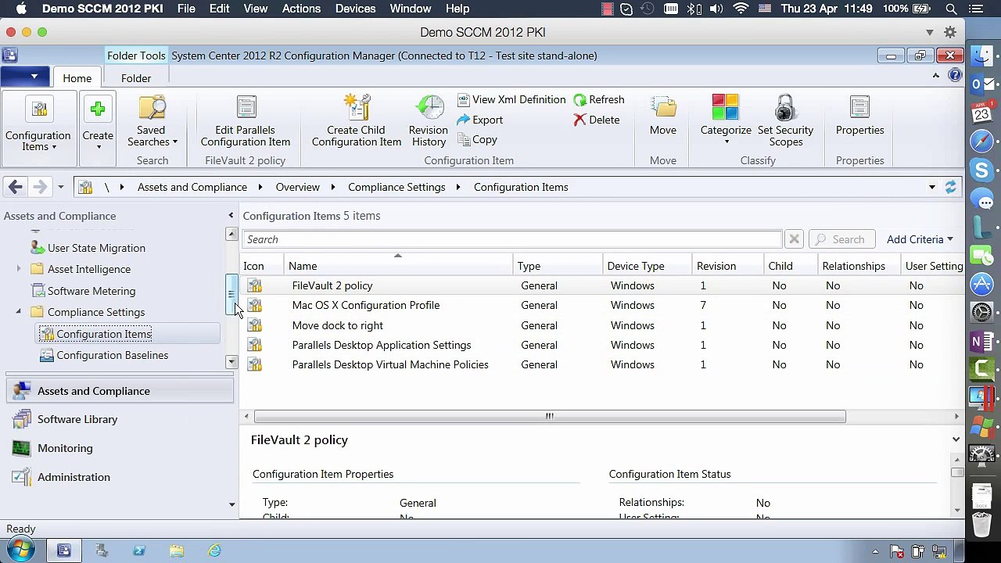Go back with the navigation arrow
Screen dimensions: 1001x563
click(15, 187)
